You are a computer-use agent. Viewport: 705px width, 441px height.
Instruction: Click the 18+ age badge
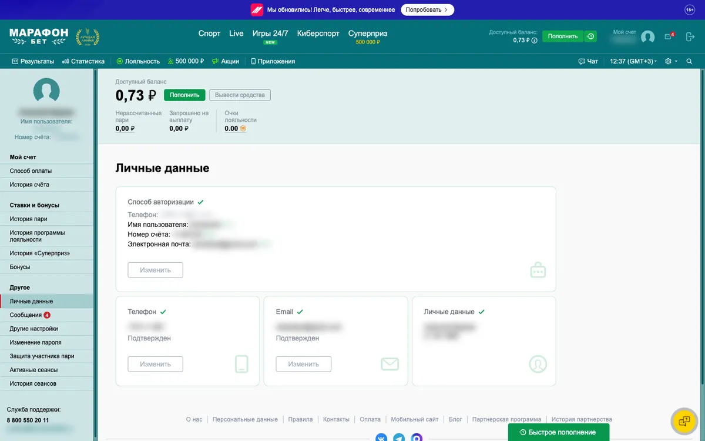click(690, 9)
